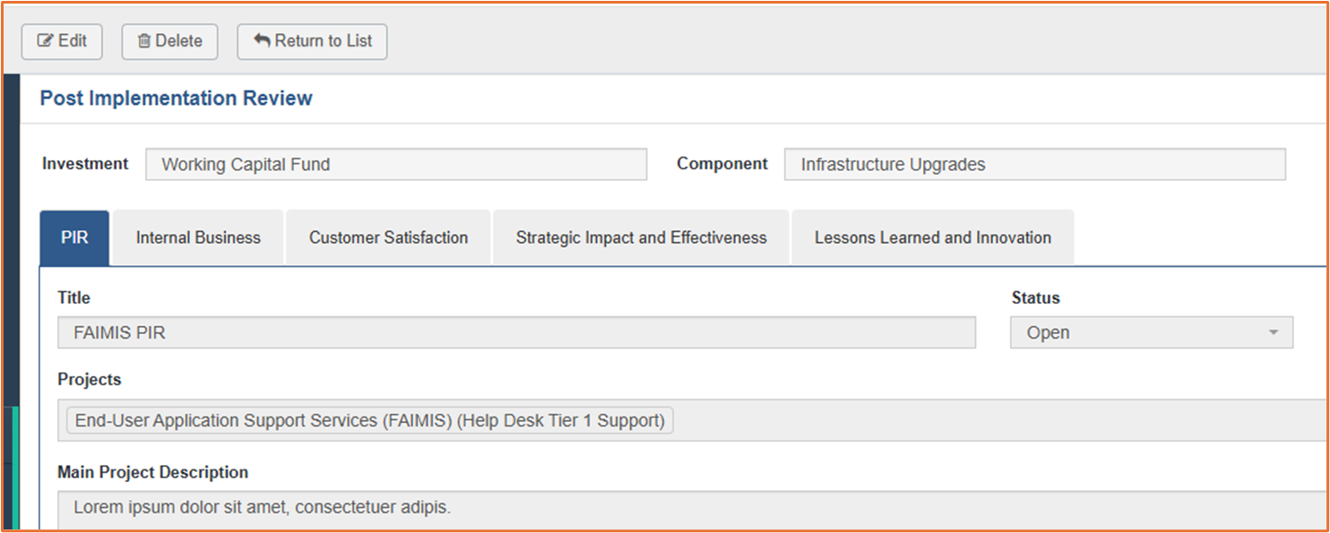Click the Post Implementation Review heading
Image resolution: width=1330 pixels, height=533 pixels.
[x=176, y=99]
